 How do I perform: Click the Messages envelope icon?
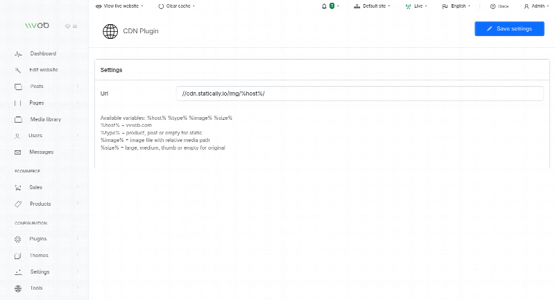[18, 152]
